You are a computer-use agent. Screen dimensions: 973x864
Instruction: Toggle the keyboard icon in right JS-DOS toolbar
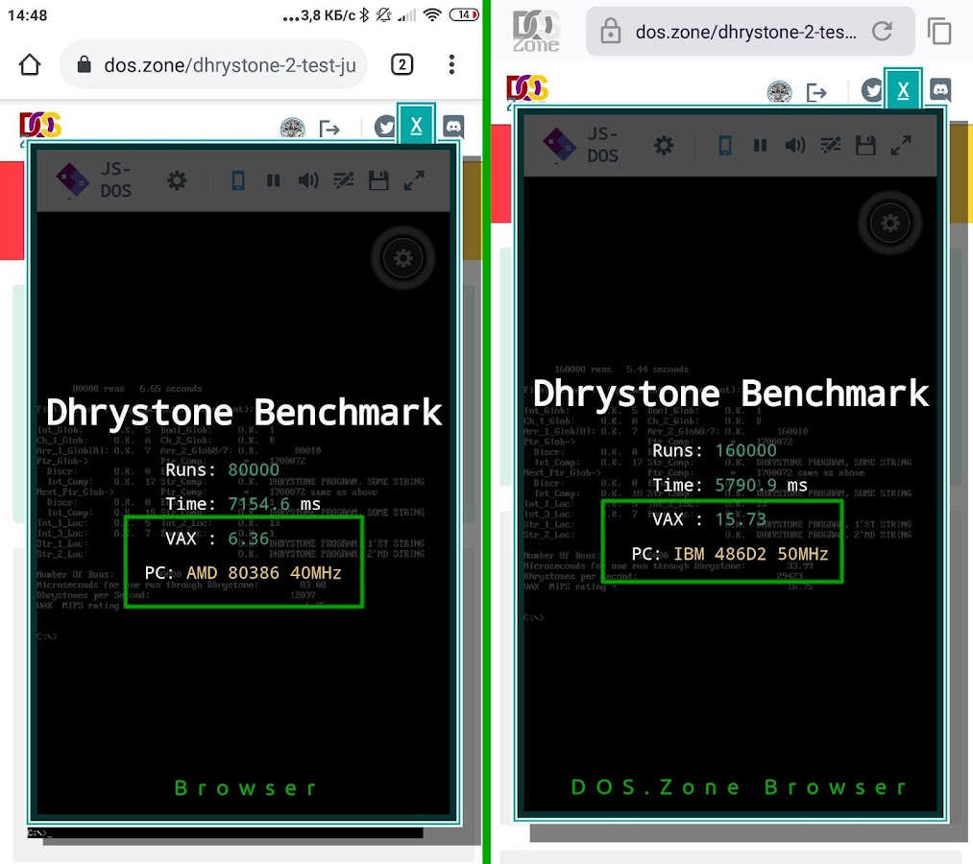tap(830, 145)
